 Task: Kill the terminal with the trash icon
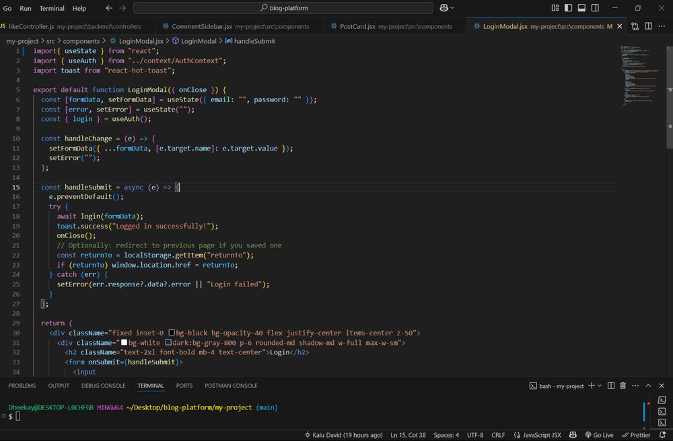(623, 385)
